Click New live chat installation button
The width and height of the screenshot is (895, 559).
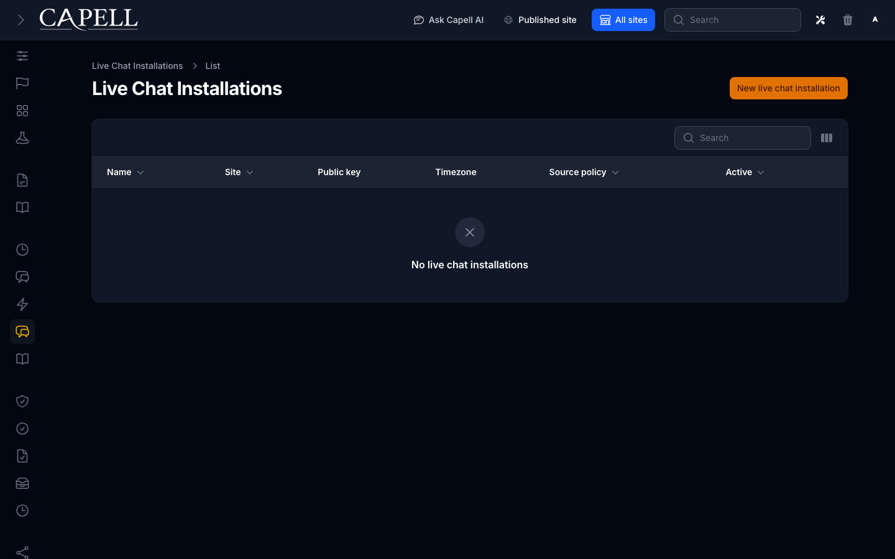(788, 88)
